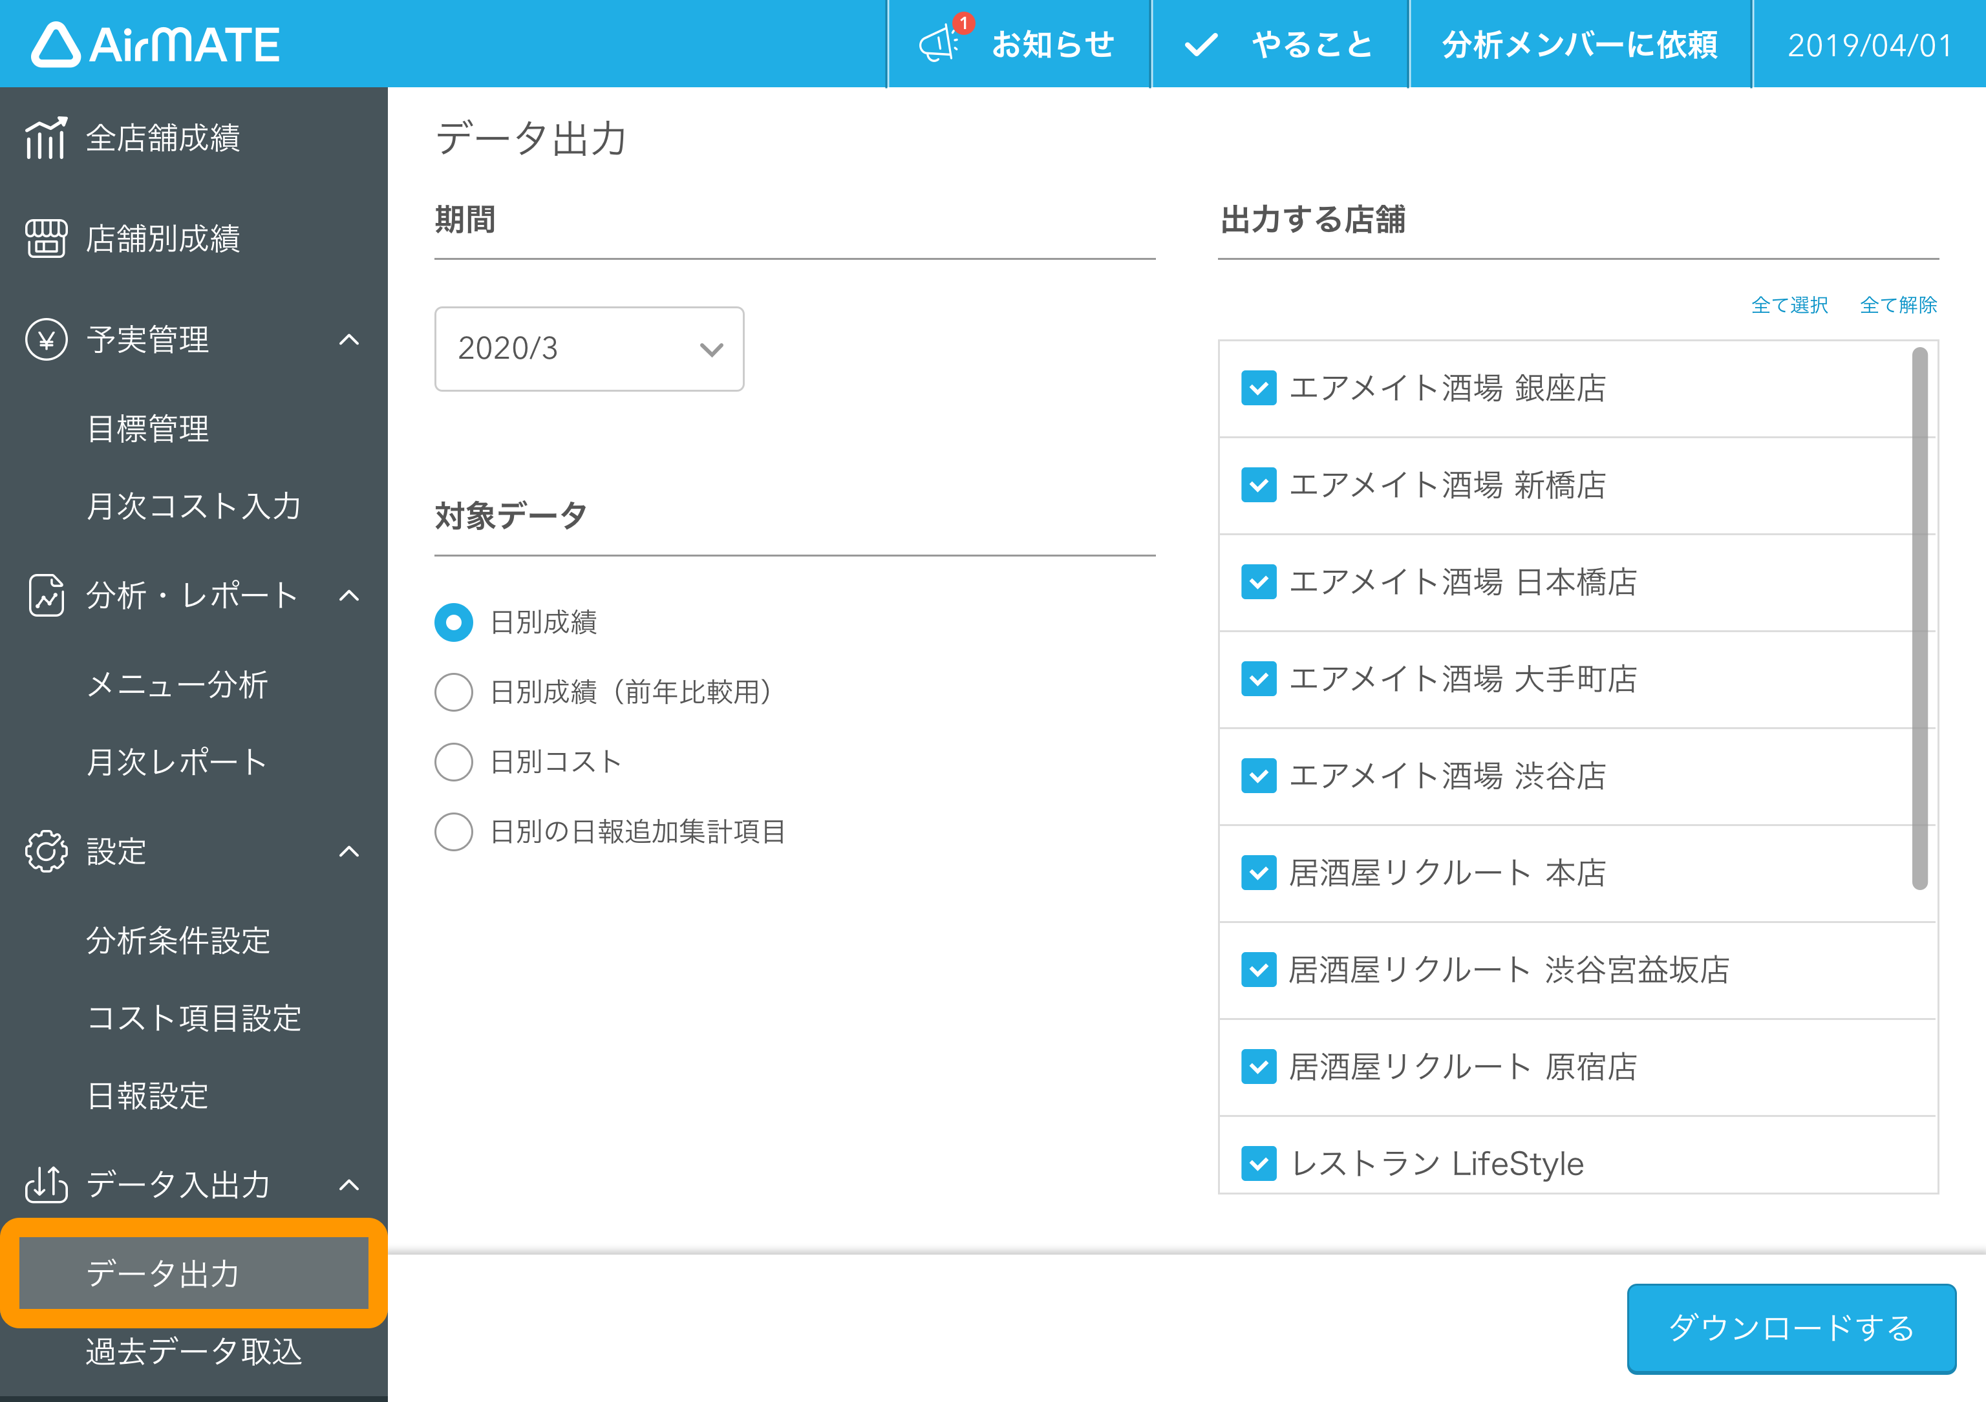Collapse the 分析・レポート section chevron
Viewport: 1986px width, 1402px height.
pos(348,595)
